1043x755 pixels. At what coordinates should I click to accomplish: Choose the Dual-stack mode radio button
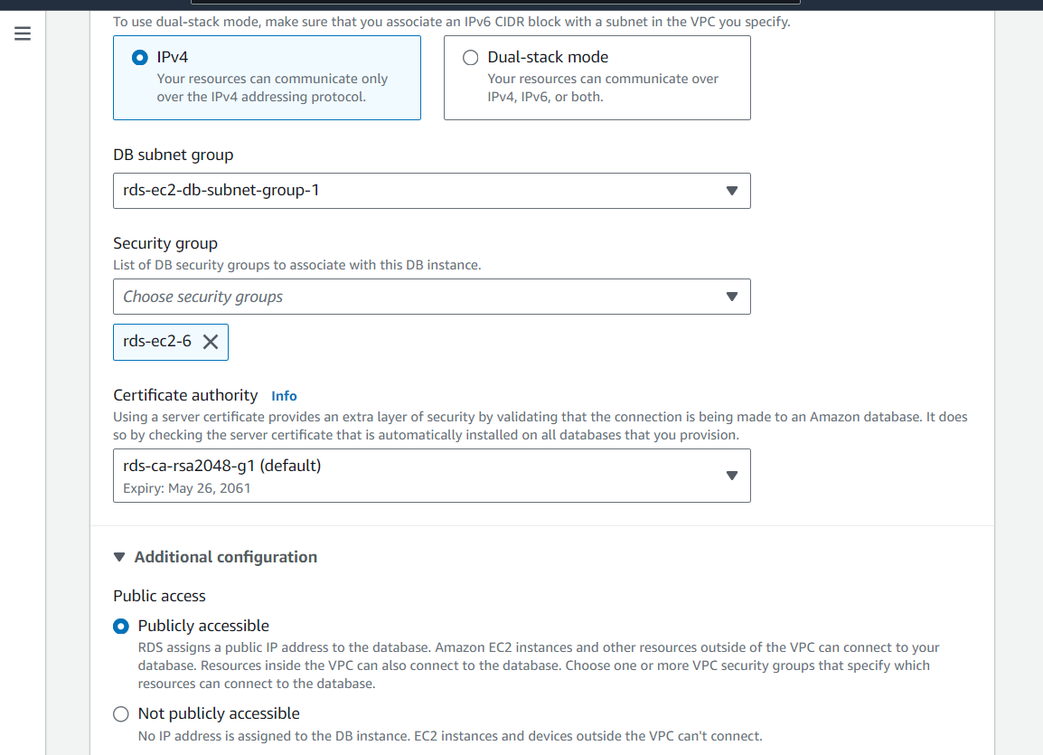click(470, 57)
